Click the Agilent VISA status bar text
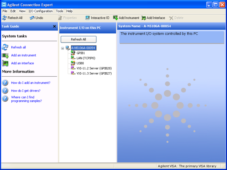 point(187,166)
